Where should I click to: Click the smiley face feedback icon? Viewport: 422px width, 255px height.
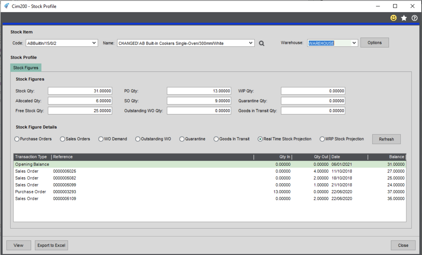[x=393, y=18]
